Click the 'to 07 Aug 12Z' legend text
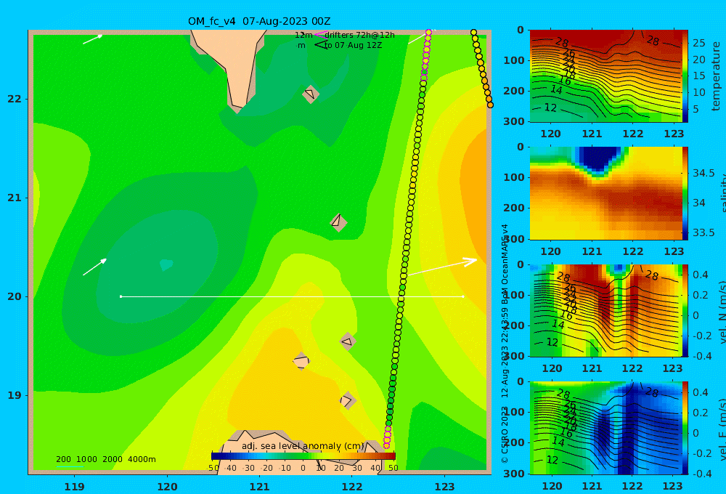The width and height of the screenshot is (726, 494). pyautogui.click(x=354, y=45)
